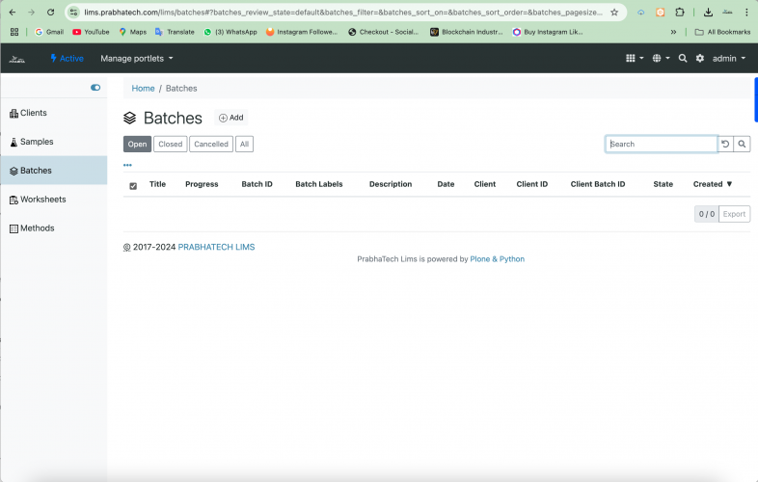The height and width of the screenshot is (482, 758).
Task: Click the Export button
Action: (x=734, y=214)
